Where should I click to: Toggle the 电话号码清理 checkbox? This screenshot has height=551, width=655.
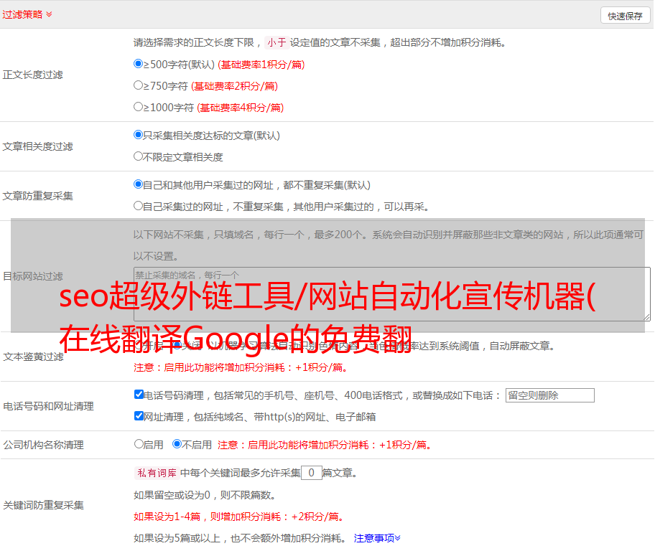tap(139, 395)
